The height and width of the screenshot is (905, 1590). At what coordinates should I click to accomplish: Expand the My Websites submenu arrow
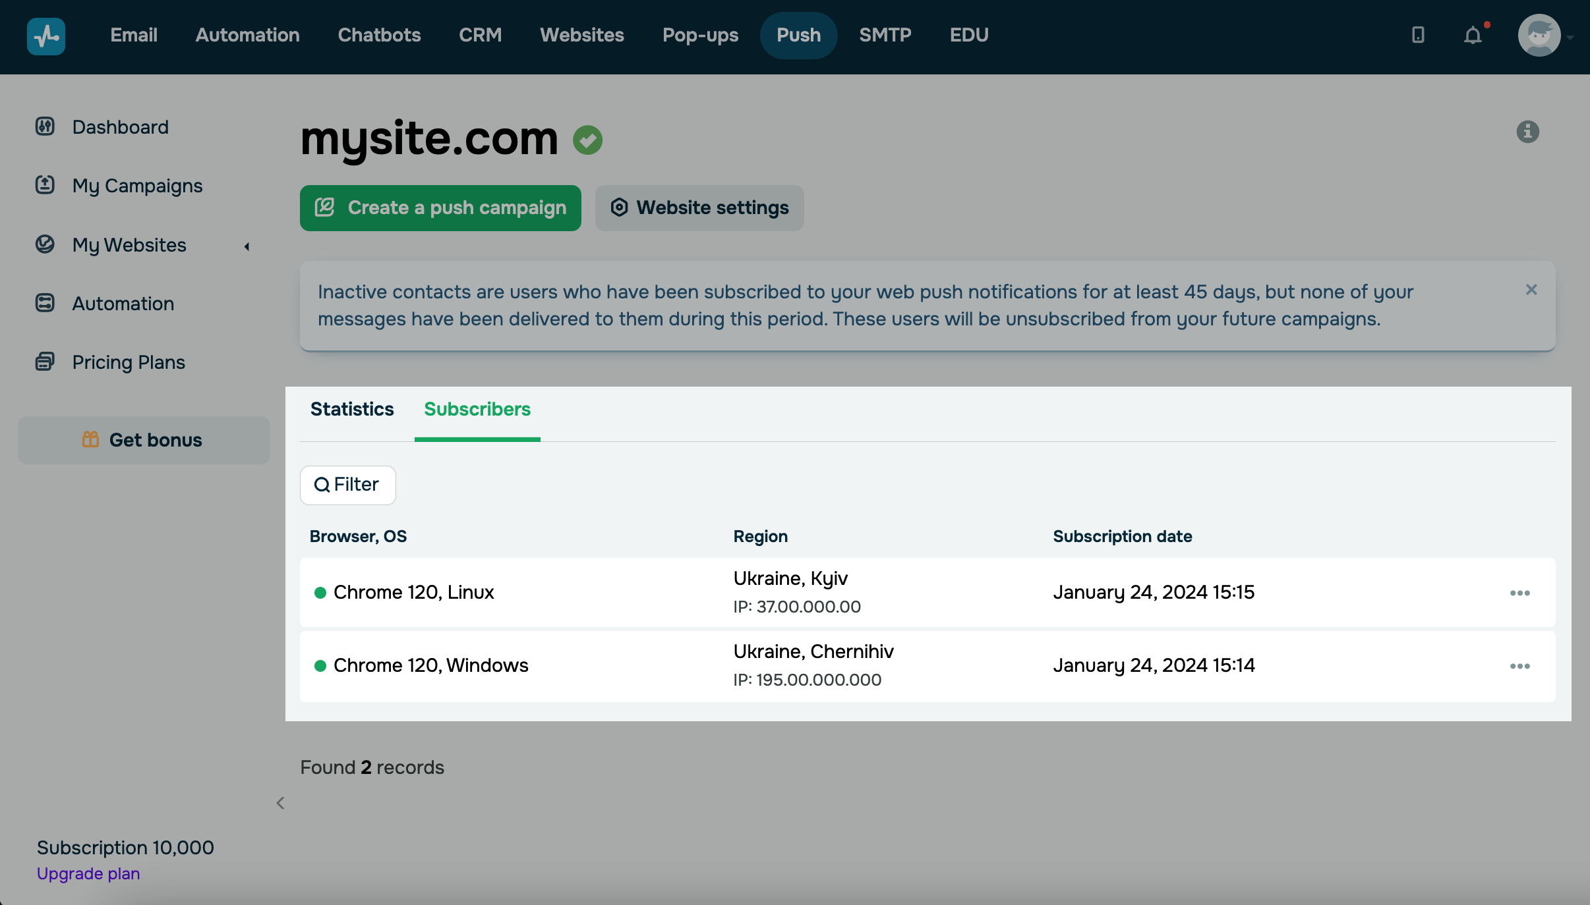click(x=247, y=246)
